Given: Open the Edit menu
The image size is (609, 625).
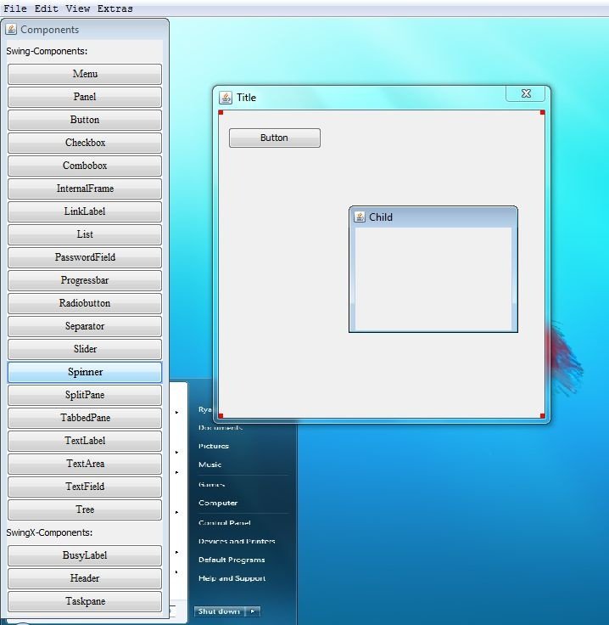Looking at the screenshot, I should pyautogui.click(x=46, y=8).
